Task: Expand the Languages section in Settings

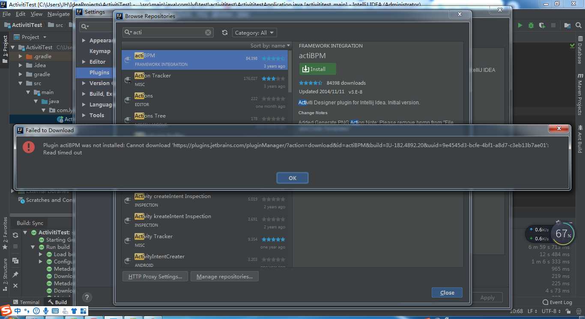Action: pos(84,105)
